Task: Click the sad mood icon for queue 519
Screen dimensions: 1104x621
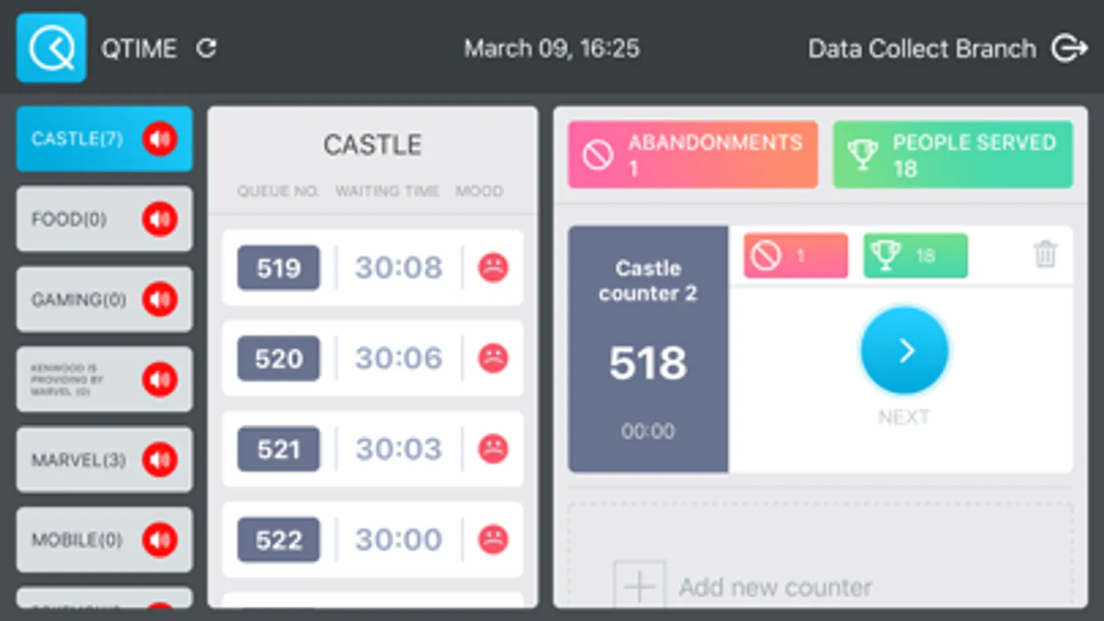Action: (493, 268)
